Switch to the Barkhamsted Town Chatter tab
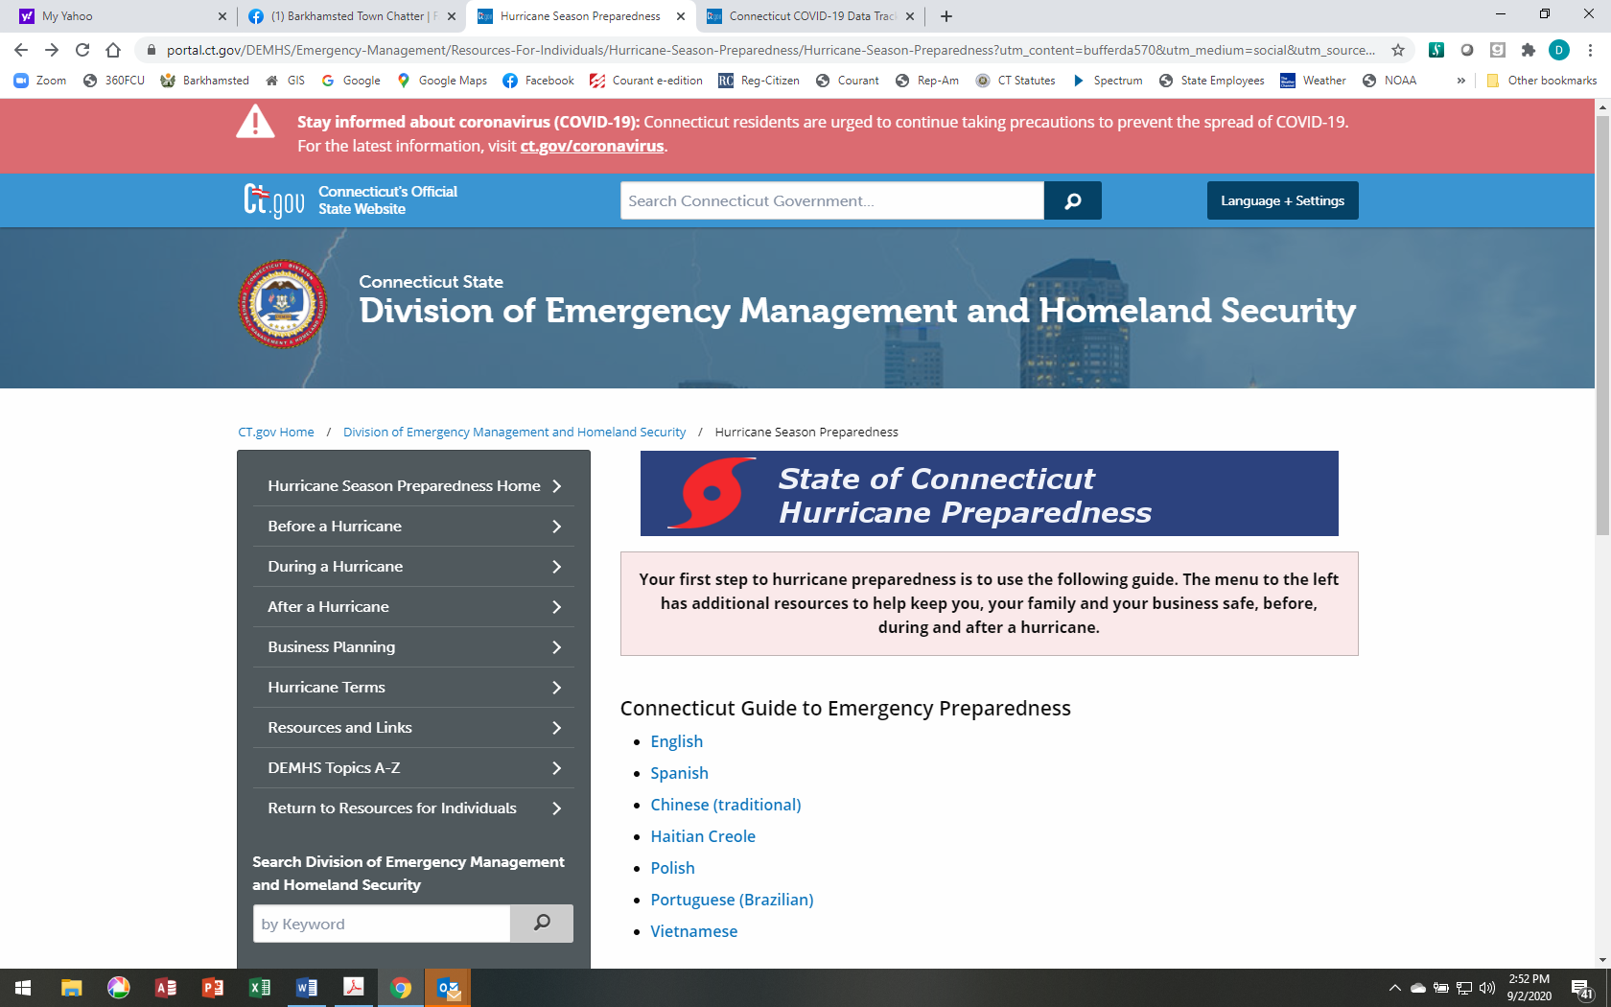 [351, 16]
